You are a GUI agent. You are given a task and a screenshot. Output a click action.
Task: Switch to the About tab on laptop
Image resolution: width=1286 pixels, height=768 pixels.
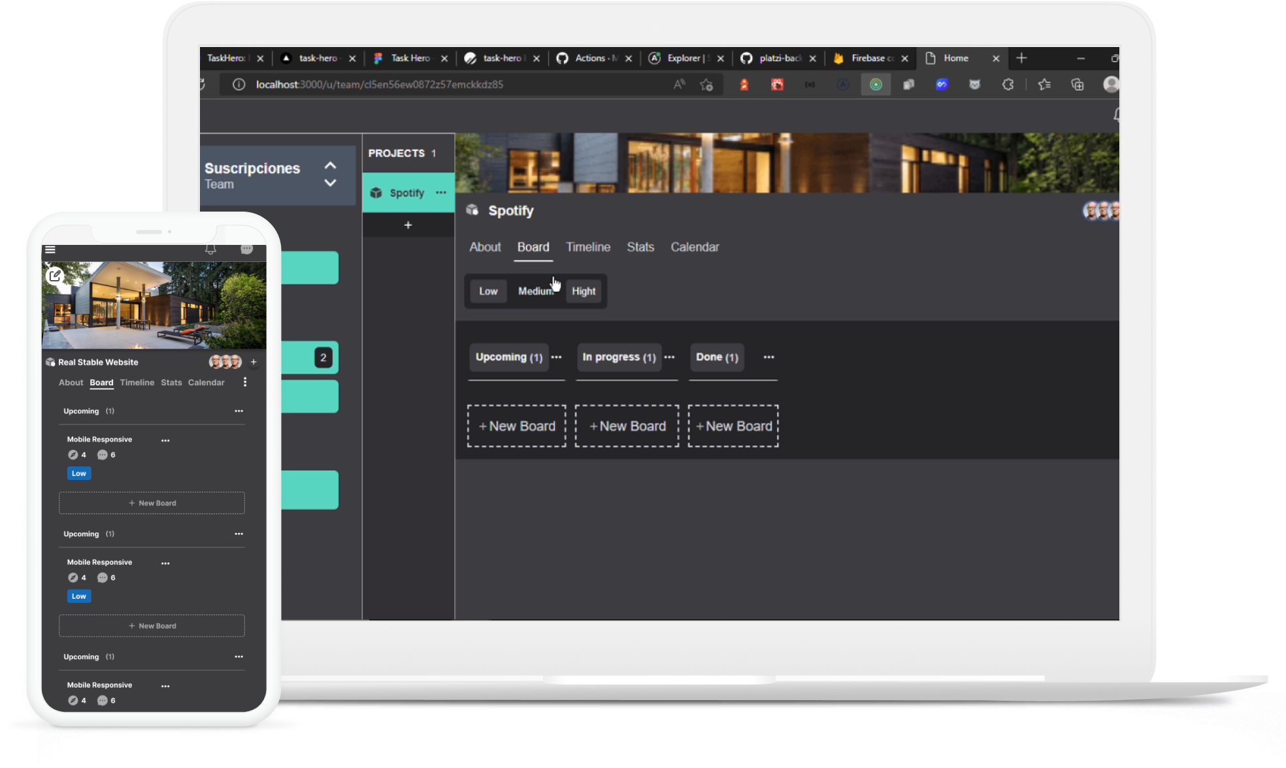(485, 248)
